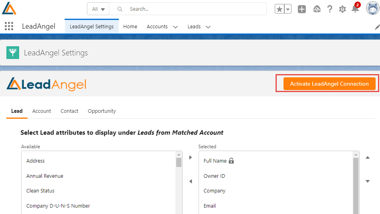Click the Available list scroll-up arrow
The image size is (380, 214).
coord(179,155)
